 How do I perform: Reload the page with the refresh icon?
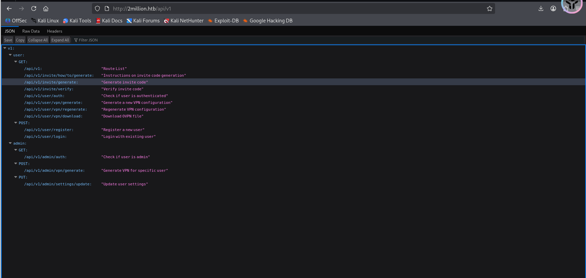pyautogui.click(x=34, y=8)
